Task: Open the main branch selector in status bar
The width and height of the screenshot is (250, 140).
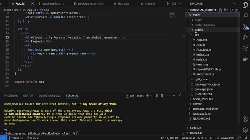Action: pyautogui.click(x=14, y=138)
